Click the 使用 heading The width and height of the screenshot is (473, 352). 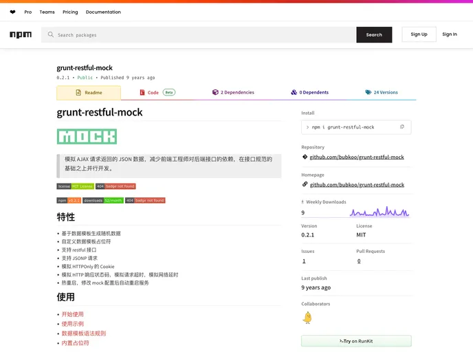(65, 297)
